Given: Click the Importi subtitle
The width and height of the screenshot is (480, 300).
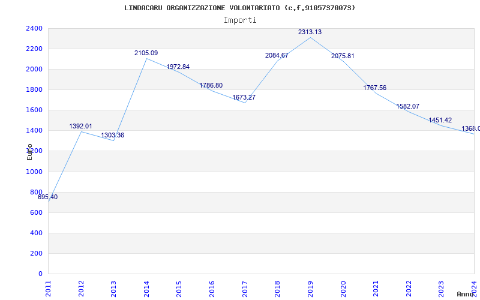Looking at the screenshot, I should pyautogui.click(x=240, y=20).
